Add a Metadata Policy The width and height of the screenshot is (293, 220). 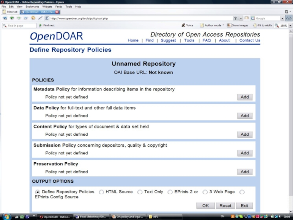[x=245, y=97]
